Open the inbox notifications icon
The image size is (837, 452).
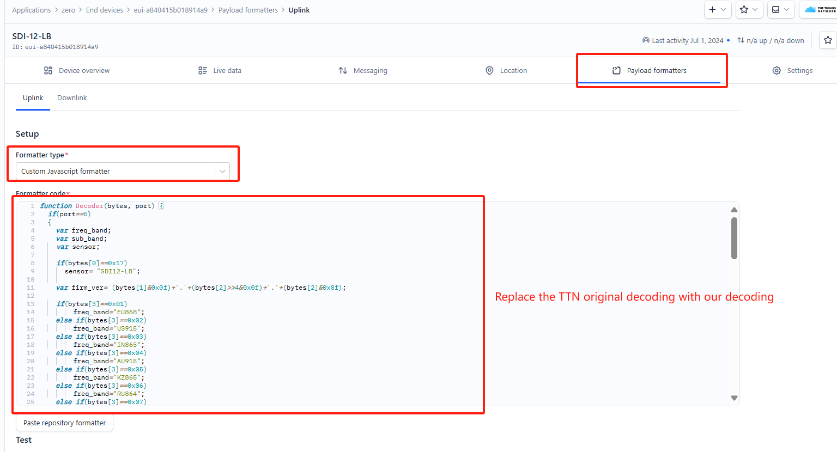775,9
